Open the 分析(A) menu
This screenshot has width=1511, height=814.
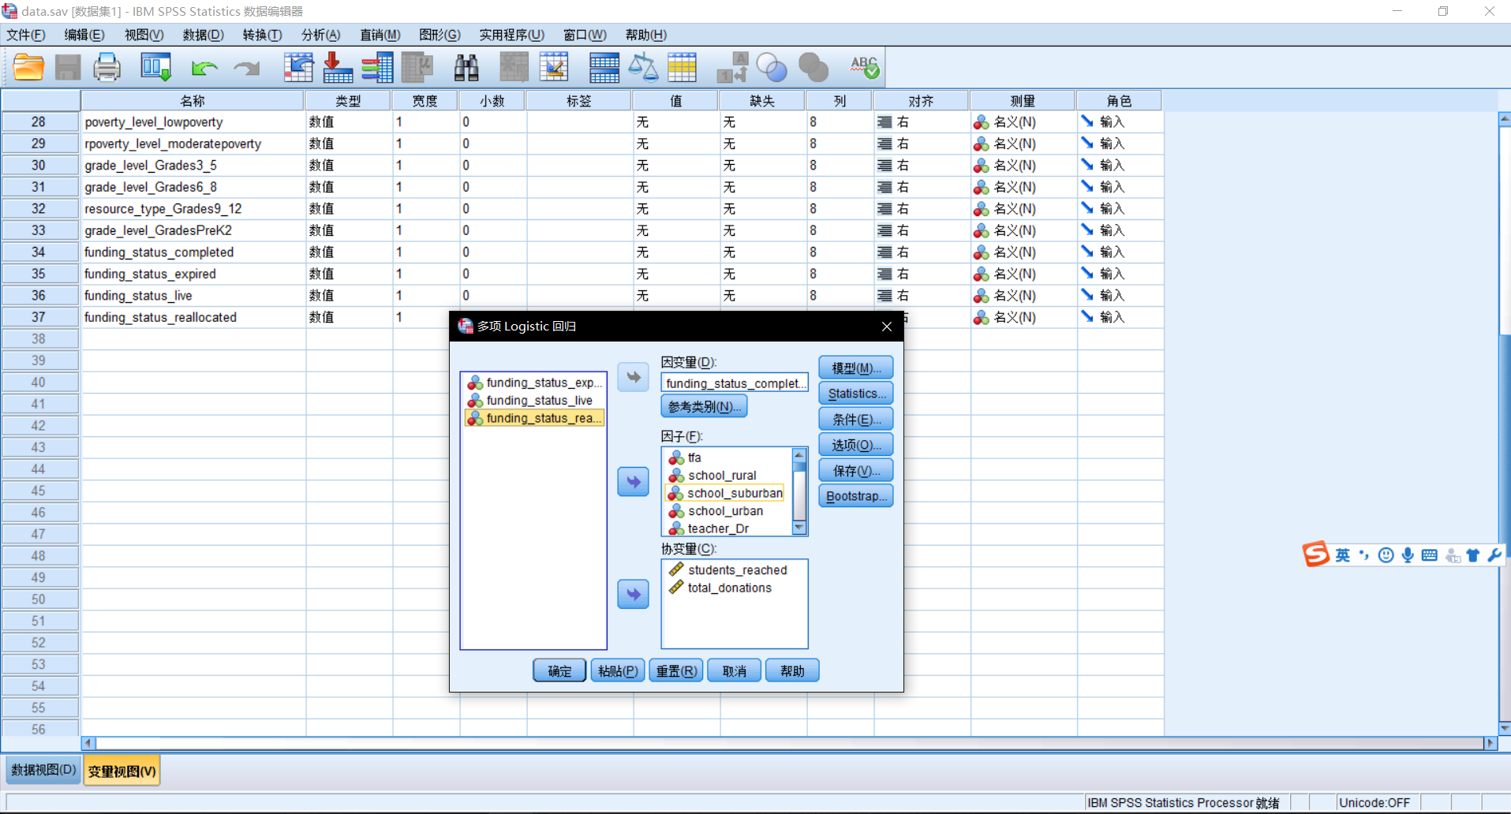point(320,35)
